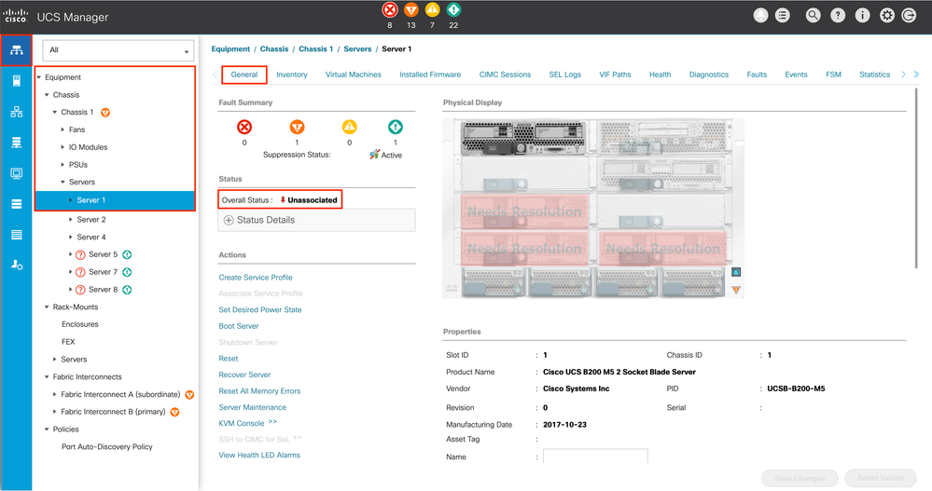Click the Boot Server link
932x491 pixels.
click(239, 326)
